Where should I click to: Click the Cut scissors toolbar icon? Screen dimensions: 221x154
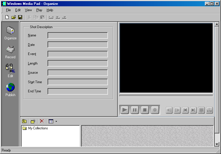click(29, 17)
